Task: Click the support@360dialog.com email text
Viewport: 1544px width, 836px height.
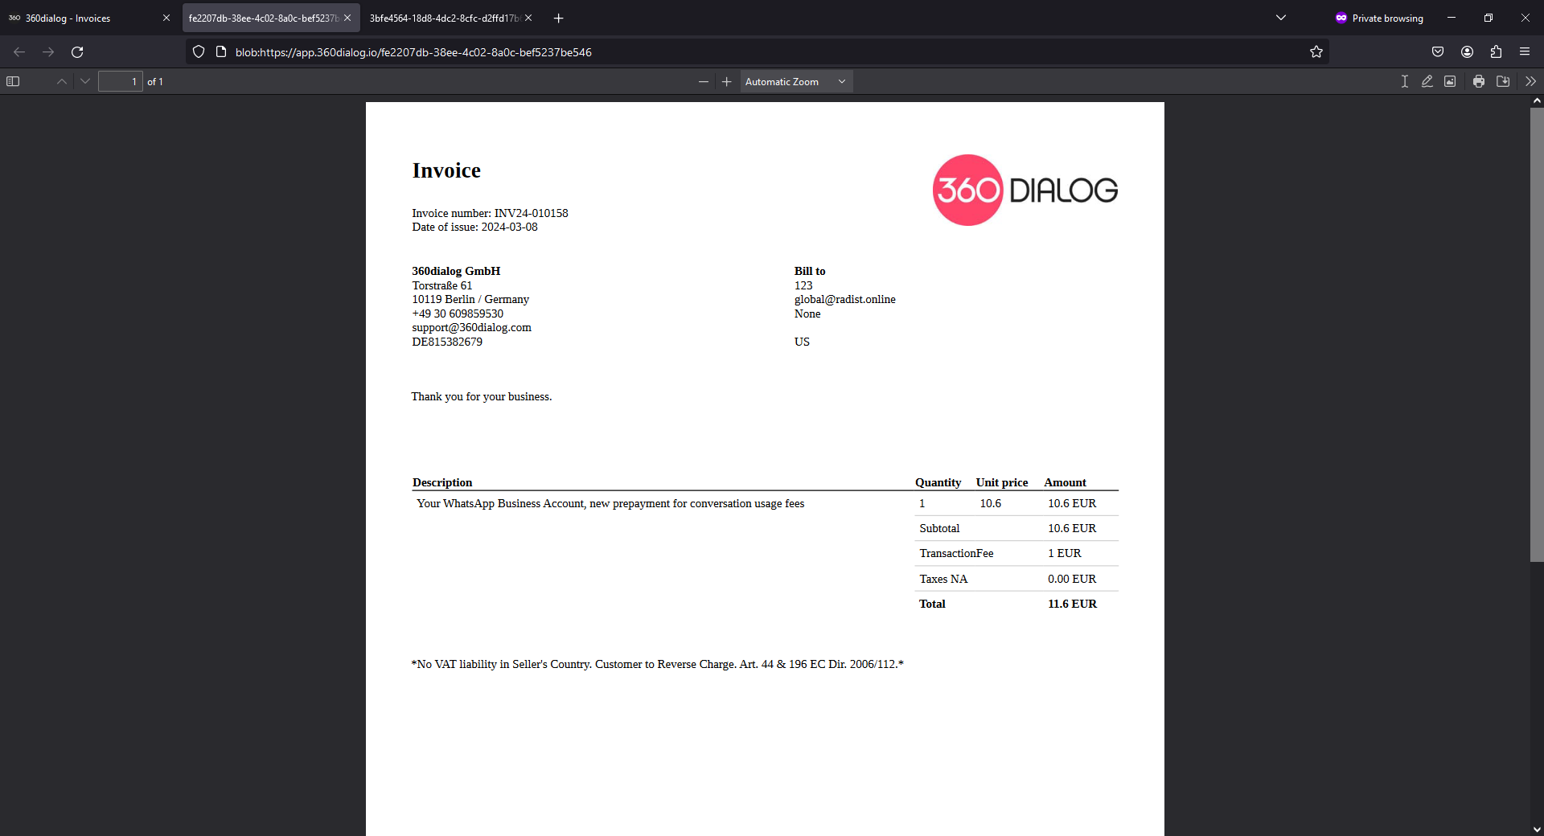Action: point(472,328)
